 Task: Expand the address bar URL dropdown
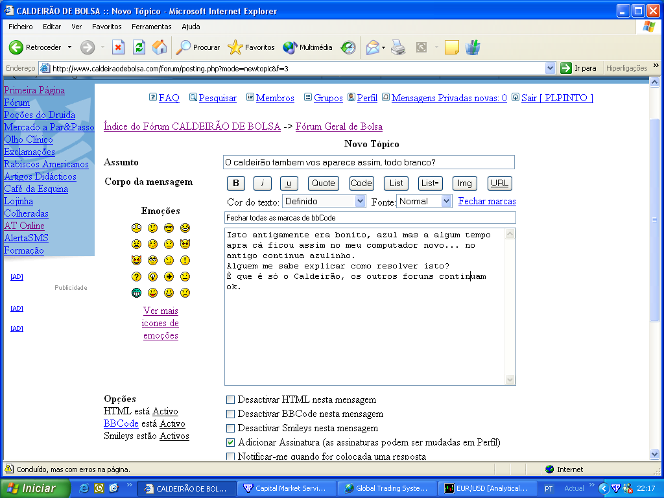[x=551, y=68]
